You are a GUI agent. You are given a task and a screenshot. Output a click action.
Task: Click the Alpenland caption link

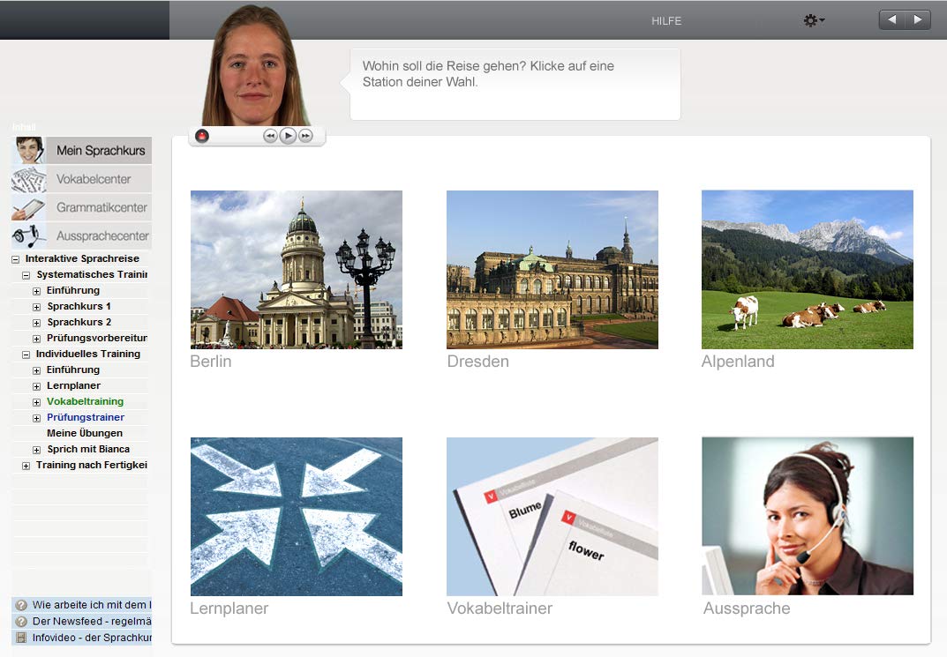tap(738, 362)
